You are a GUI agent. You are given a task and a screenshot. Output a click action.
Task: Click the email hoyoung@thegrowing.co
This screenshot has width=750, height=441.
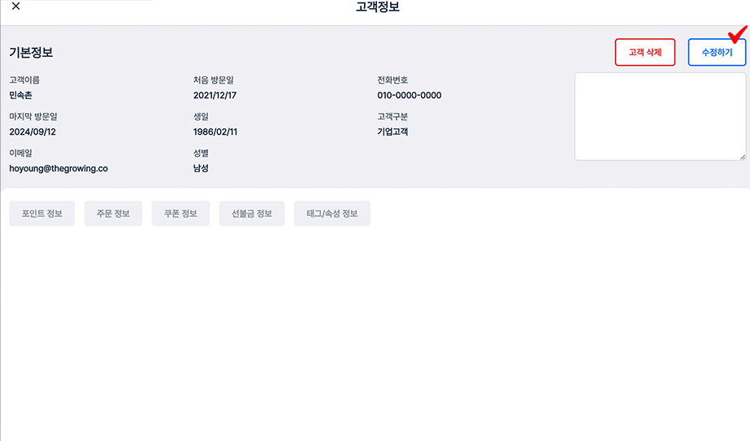pos(59,168)
